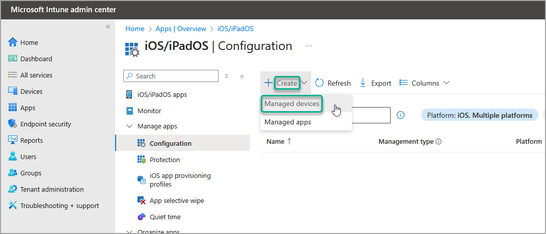Image resolution: width=546 pixels, height=234 pixels.
Task: Select Managed apps from Create menu
Action: point(306,122)
